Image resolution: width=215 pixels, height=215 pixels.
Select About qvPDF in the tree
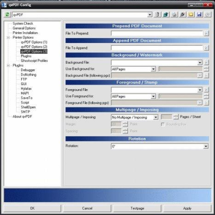(x=22, y=116)
